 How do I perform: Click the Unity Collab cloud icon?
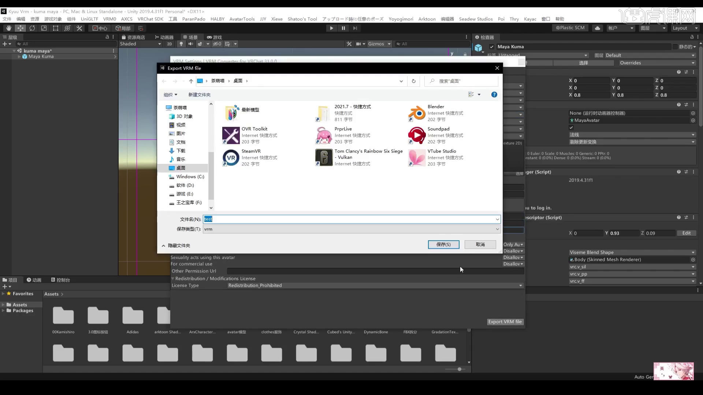[597, 28]
